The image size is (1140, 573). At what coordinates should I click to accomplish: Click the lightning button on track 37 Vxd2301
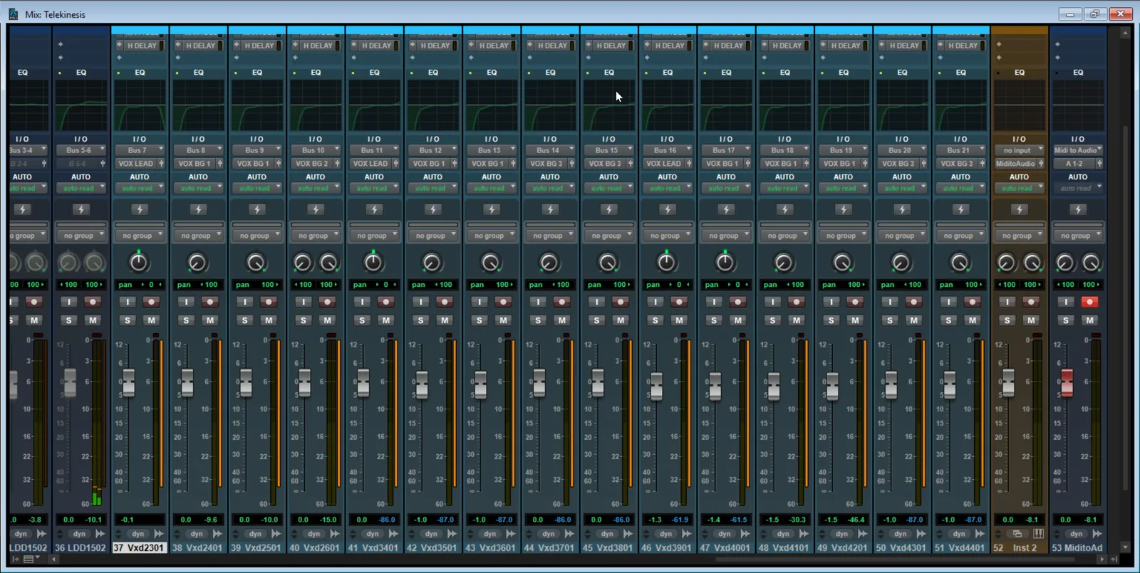click(140, 209)
